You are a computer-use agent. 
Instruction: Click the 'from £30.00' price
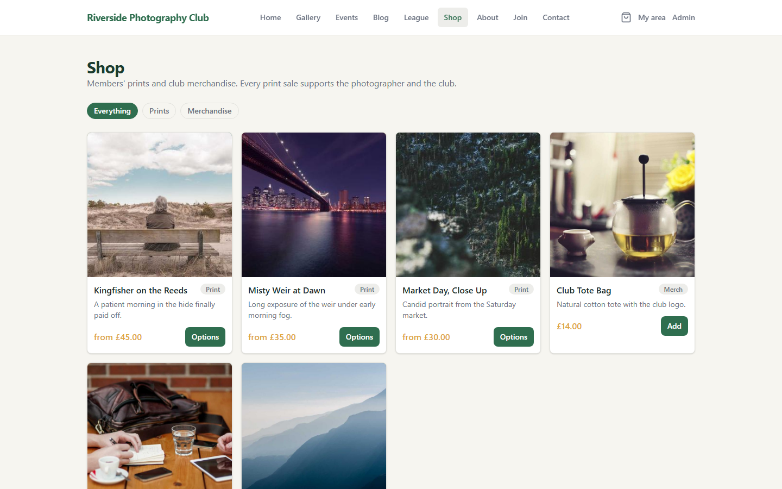pos(426,337)
